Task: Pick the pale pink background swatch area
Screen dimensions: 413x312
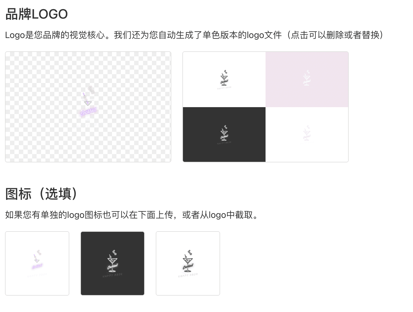Action: [307, 79]
